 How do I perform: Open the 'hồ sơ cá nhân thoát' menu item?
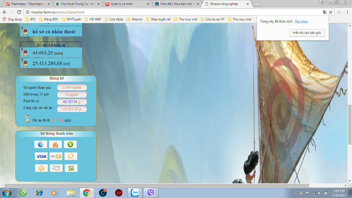click(x=51, y=31)
